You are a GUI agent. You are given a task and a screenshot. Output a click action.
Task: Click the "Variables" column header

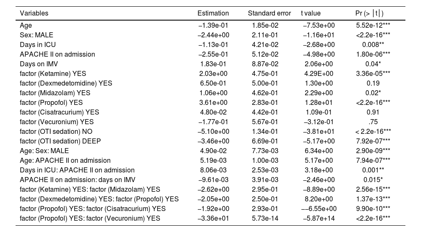click(x=34, y=13)
